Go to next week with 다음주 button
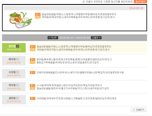The height and width of the screenshot is (116, 152). point(96,38)
